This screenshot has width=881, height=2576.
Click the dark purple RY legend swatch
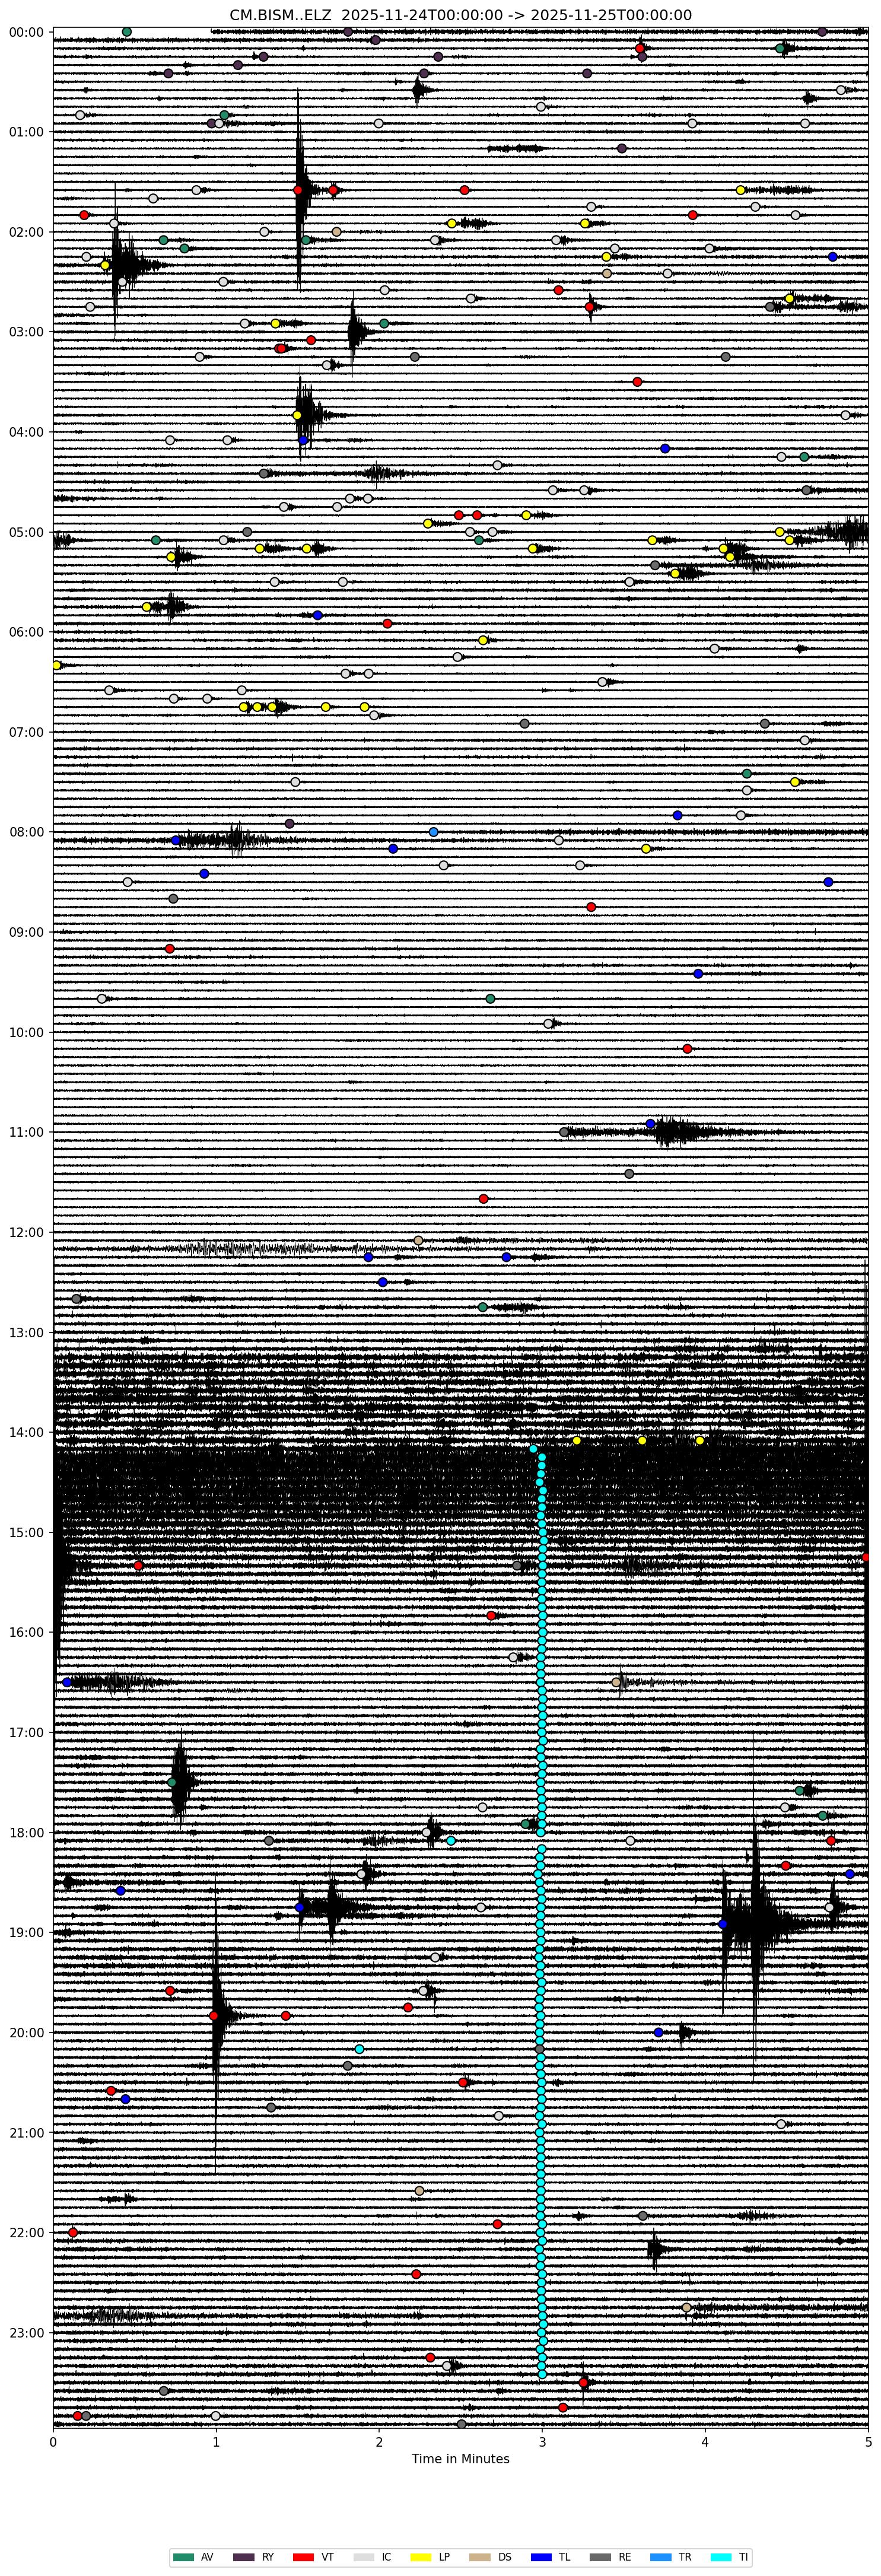click(x=244, y=2557)
